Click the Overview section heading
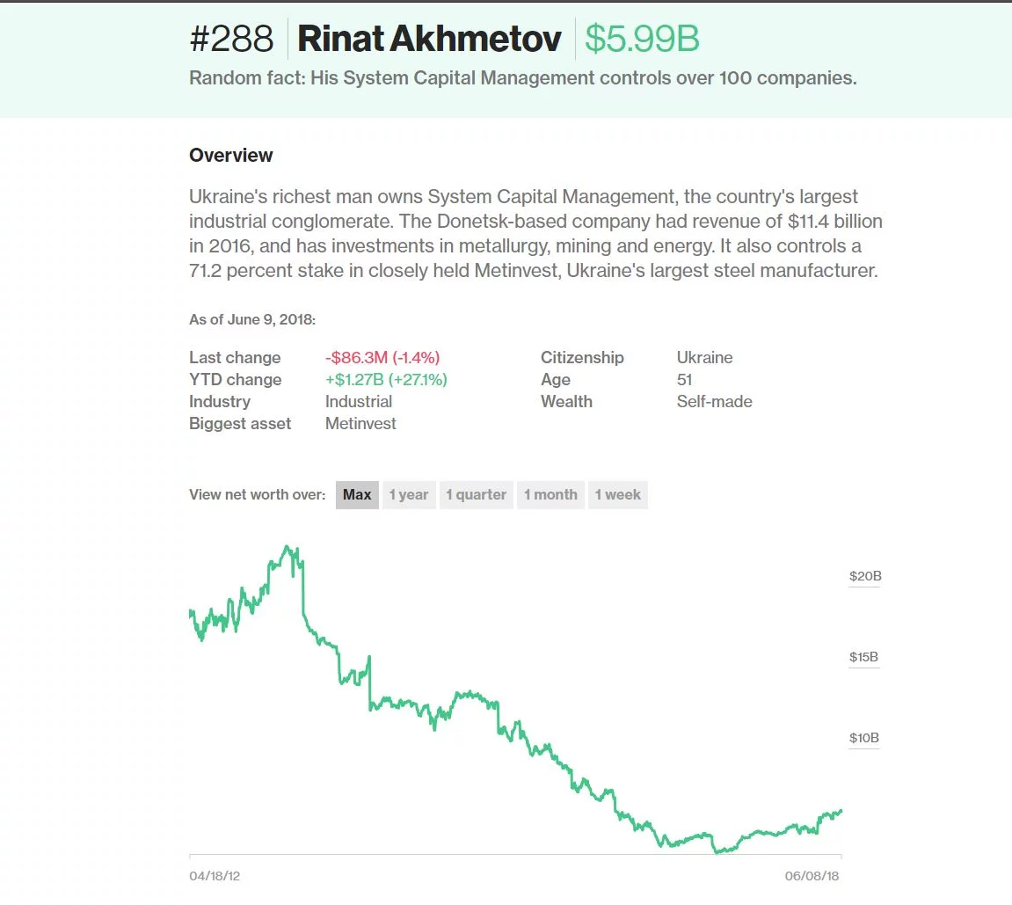The image size is (1012, 905). pyautogui.click(x=231, y=156)
